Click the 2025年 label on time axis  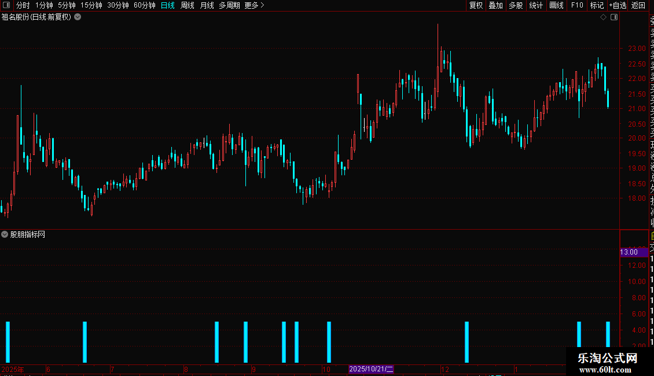pyautogui.click(x=13, y=369)
